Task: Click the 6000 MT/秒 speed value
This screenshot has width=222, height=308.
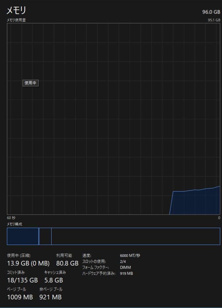Action: [x=130, y=256]
